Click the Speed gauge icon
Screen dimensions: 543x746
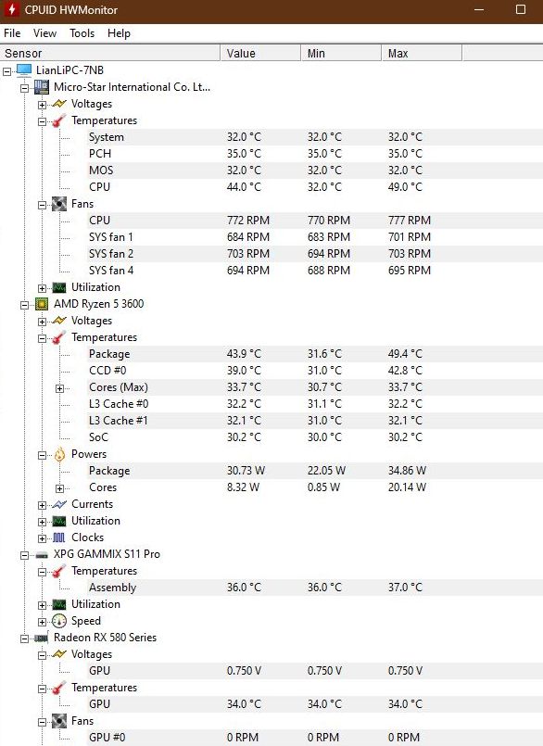pyautogui.click(x=59, y=621)
